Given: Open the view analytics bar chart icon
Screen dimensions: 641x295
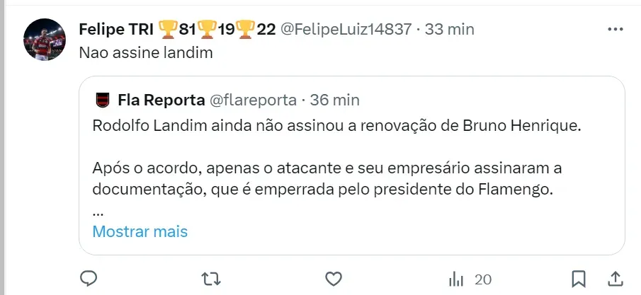Looking at the screenshot, I should click(x=456, y=279).
